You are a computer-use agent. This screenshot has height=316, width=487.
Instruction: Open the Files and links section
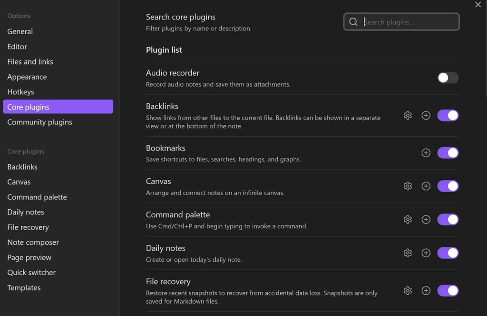[30, 62]
